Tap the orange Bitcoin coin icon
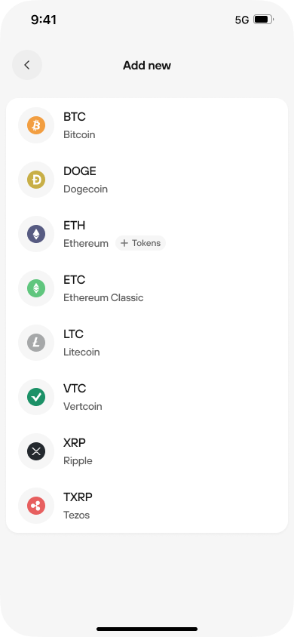This screenshot has height=637, width=294. (x=36, y=125)
